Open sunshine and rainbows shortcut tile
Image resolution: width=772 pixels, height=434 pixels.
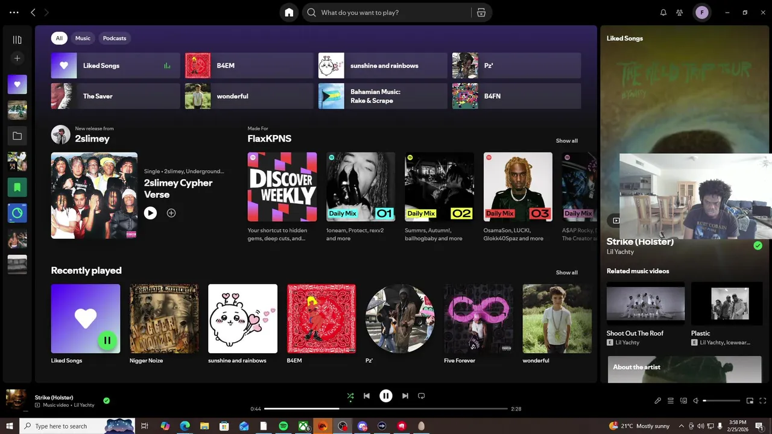pyautogui.click(x=383, y=66)
